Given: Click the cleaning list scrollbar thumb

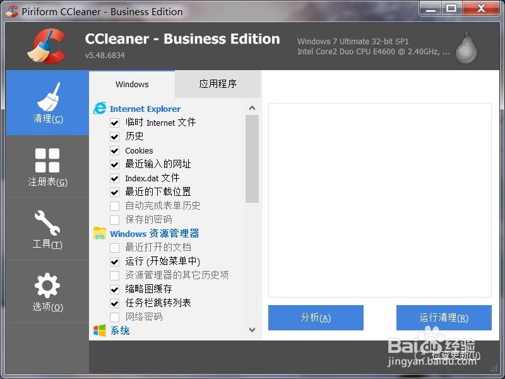Looking at the screenshot, I should tap(252, 159).
